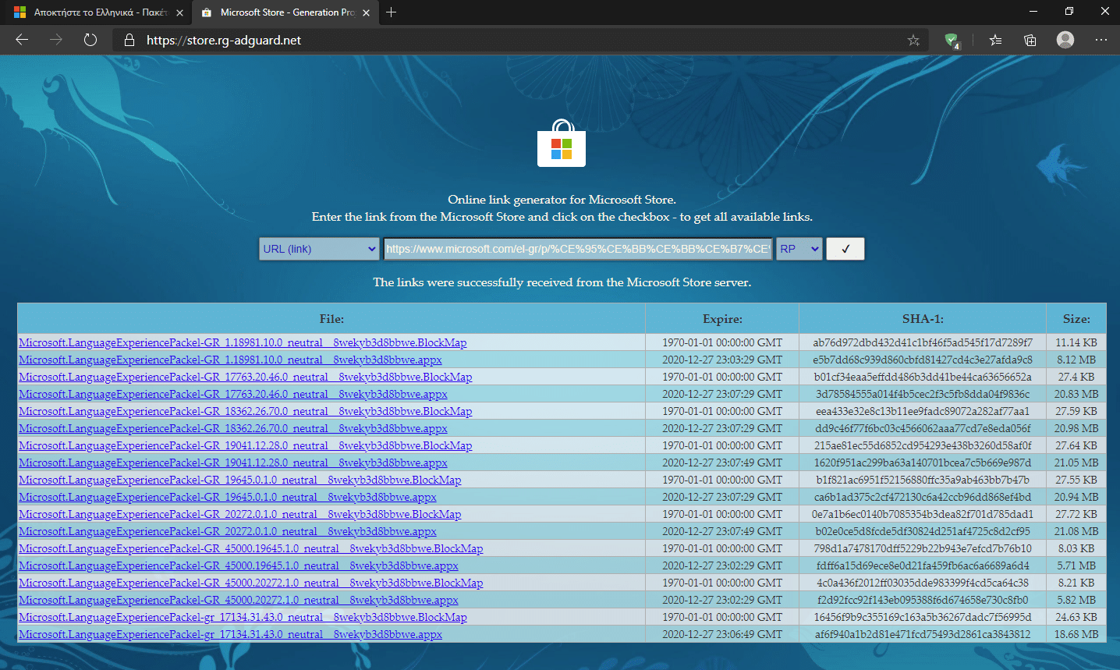Download gr 17134.31.43.0 BlockMap file

tap(243, 617)
